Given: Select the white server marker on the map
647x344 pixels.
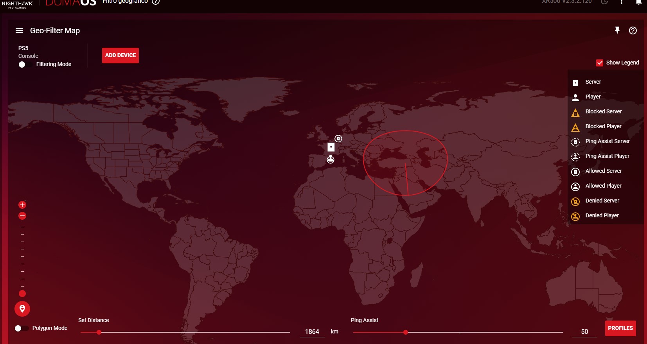Looking at the screenshot, I should (x=331, y=147).
